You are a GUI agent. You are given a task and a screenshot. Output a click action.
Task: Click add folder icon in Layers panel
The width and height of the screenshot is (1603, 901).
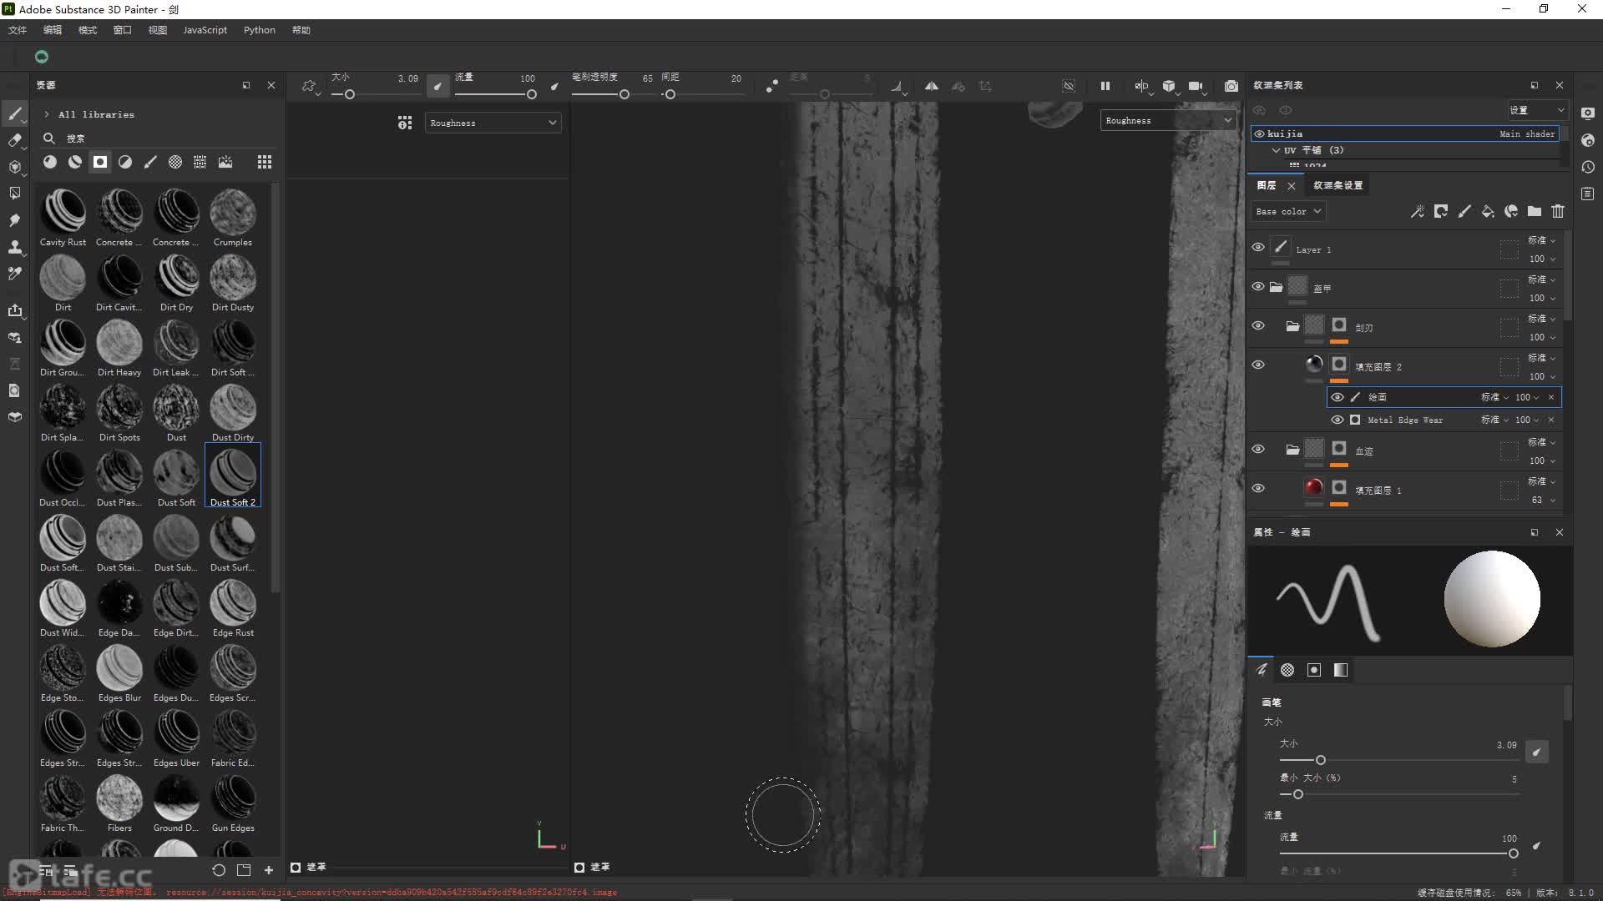tap(1535, 211)
